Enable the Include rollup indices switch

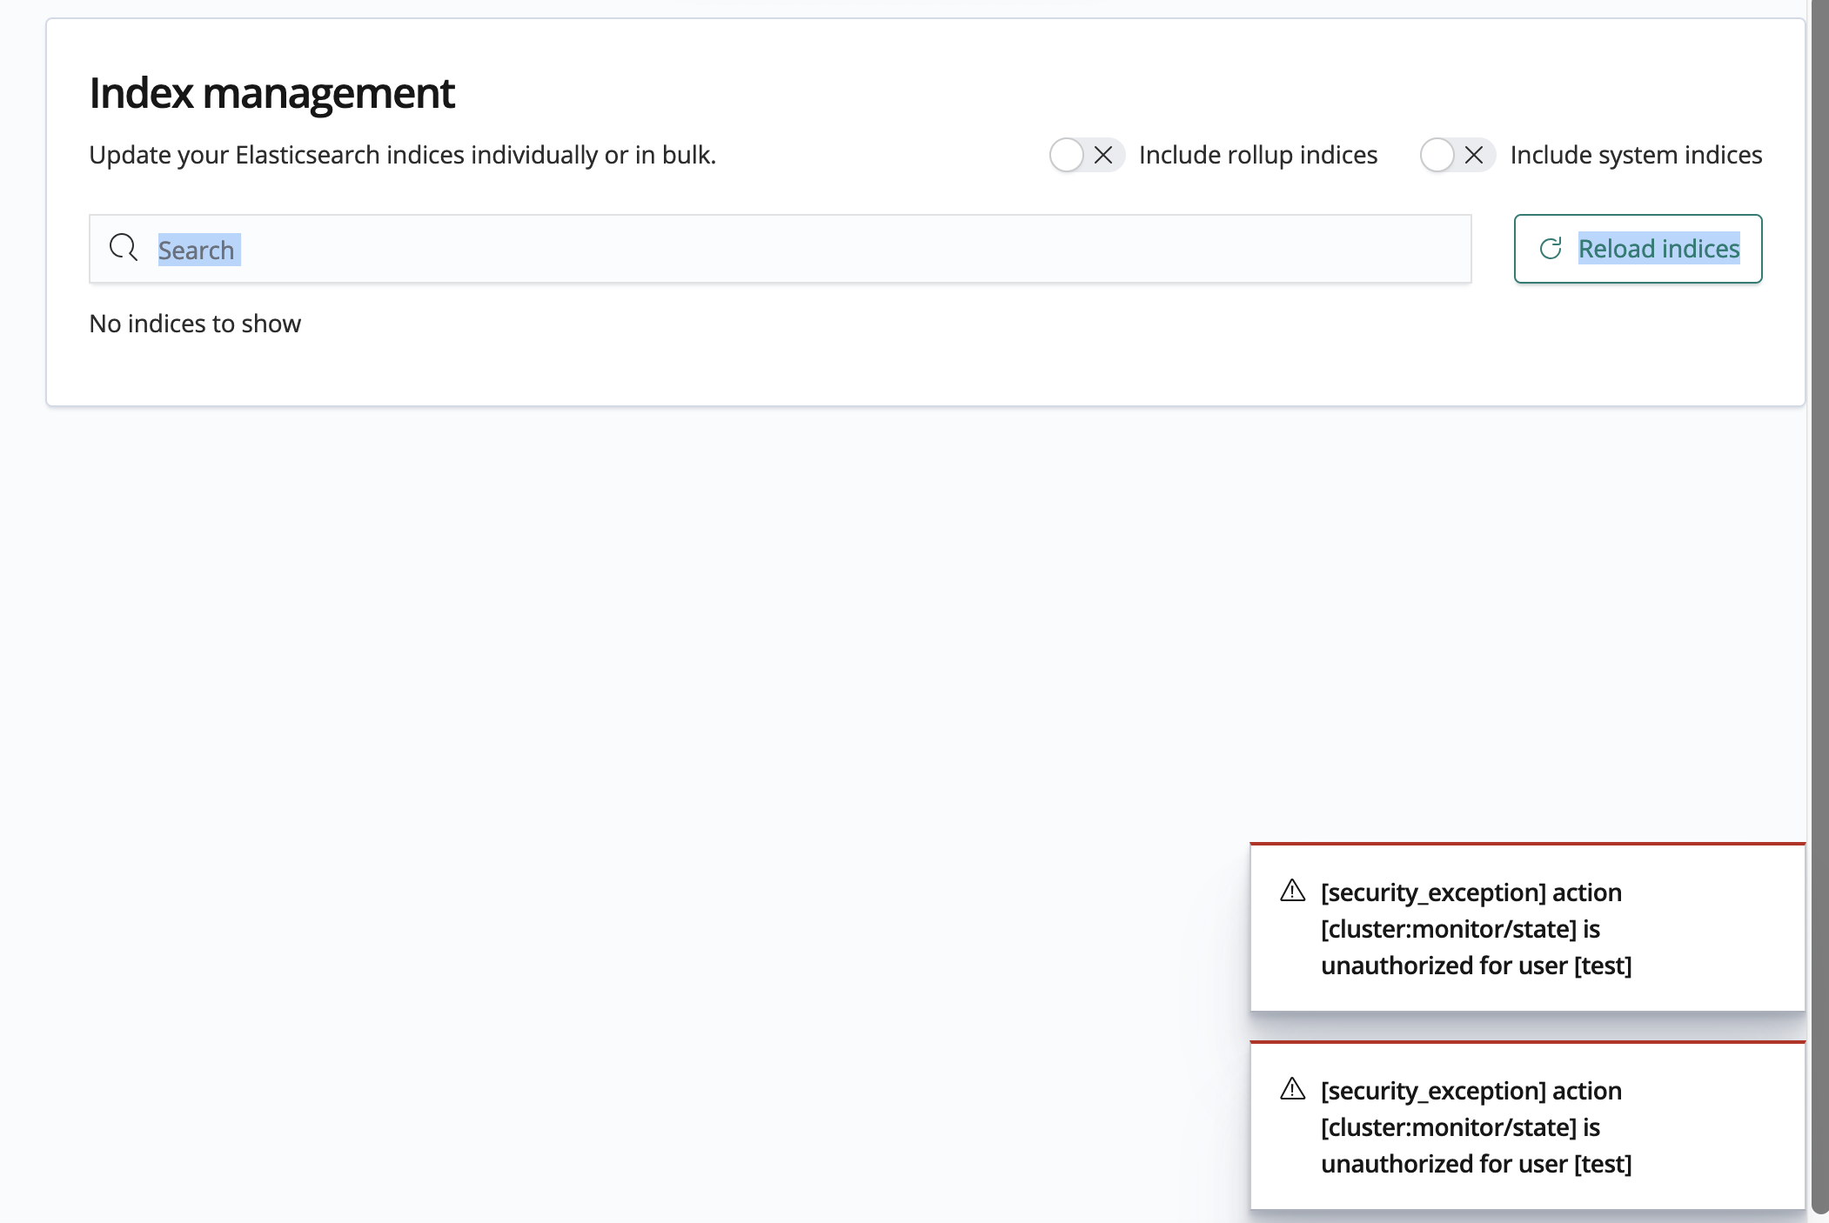coord(1087,155)
